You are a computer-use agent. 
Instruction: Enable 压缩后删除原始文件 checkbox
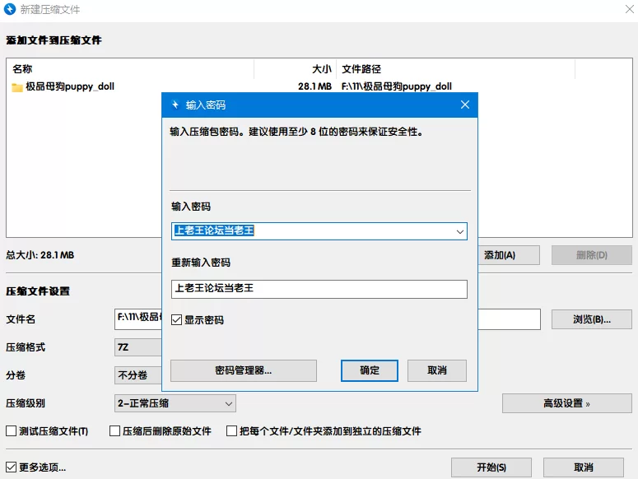click(x=114, y=431)
